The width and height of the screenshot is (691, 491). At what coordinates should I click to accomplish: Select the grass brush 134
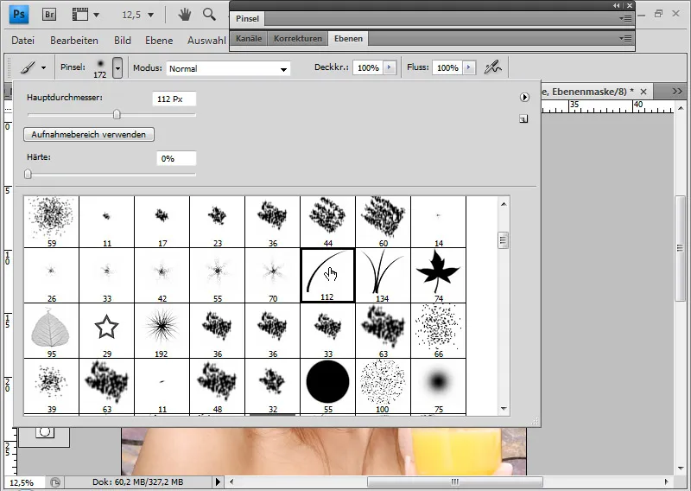click(383, 275)
